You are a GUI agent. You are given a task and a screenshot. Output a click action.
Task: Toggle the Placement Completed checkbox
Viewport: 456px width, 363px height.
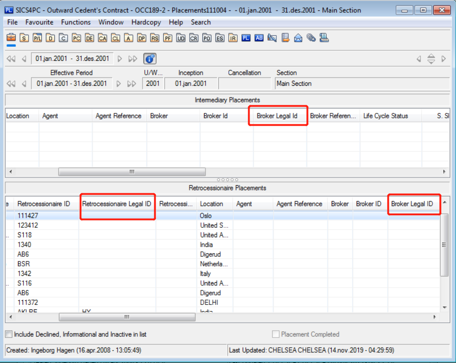(x=275, y=334)
